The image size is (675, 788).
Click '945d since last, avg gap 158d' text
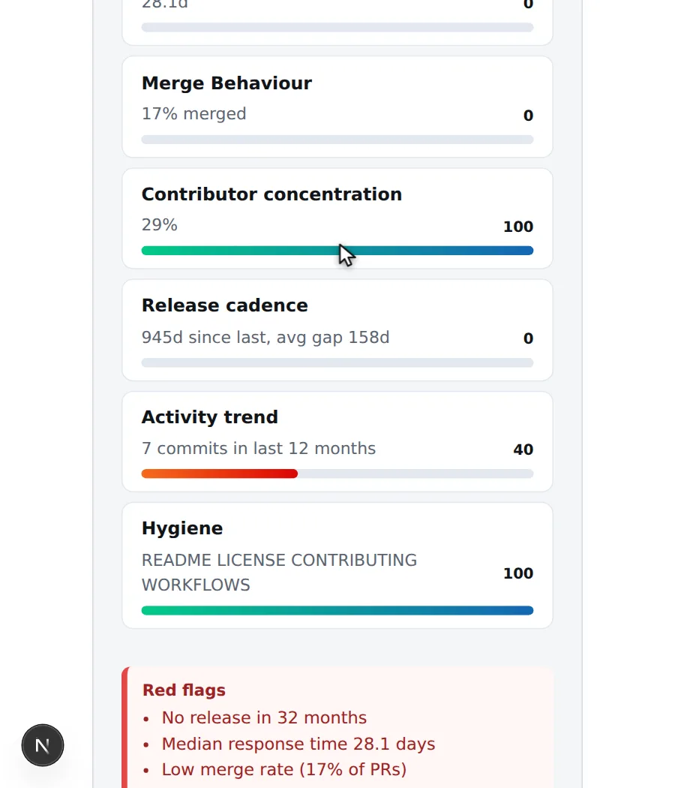tap(265, 337)
